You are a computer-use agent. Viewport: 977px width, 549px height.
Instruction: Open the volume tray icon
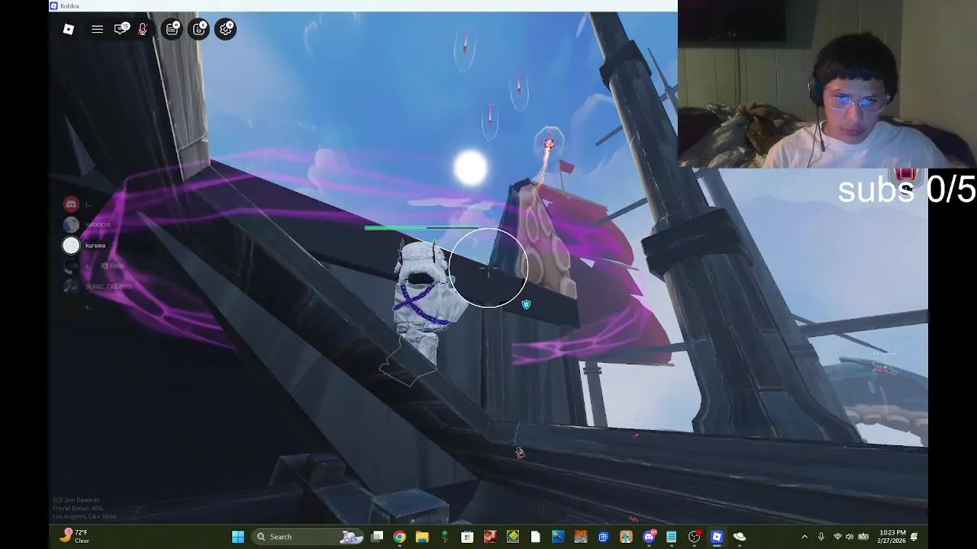click(850, 537)
